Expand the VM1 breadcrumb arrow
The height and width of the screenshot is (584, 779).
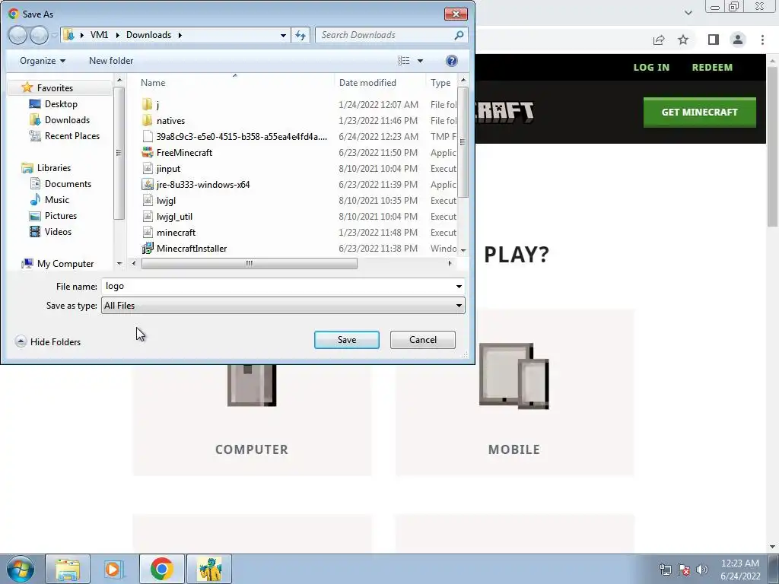tap(118, 35)
